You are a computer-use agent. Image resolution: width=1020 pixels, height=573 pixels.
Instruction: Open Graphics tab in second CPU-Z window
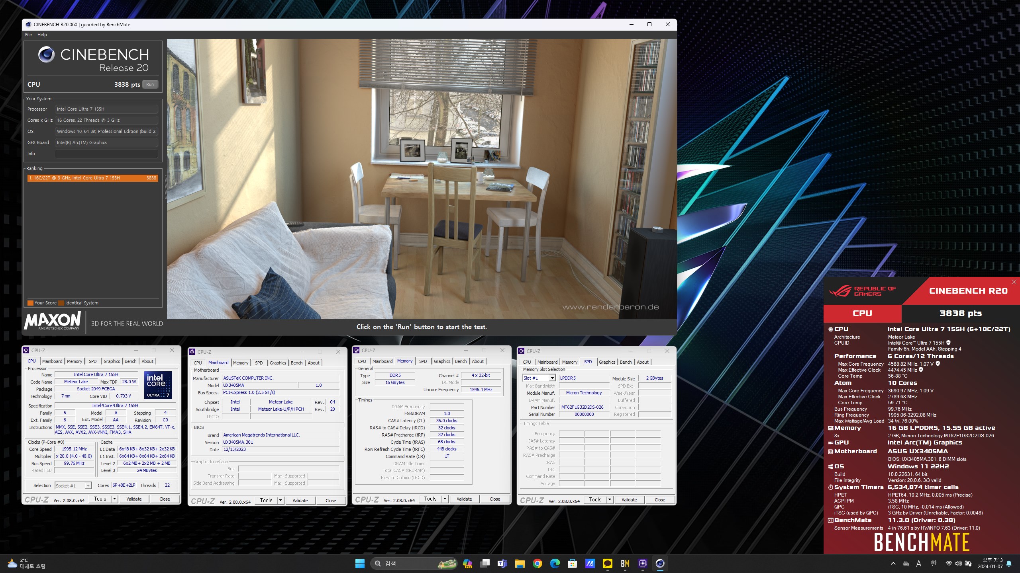click(x=278, y=363)
